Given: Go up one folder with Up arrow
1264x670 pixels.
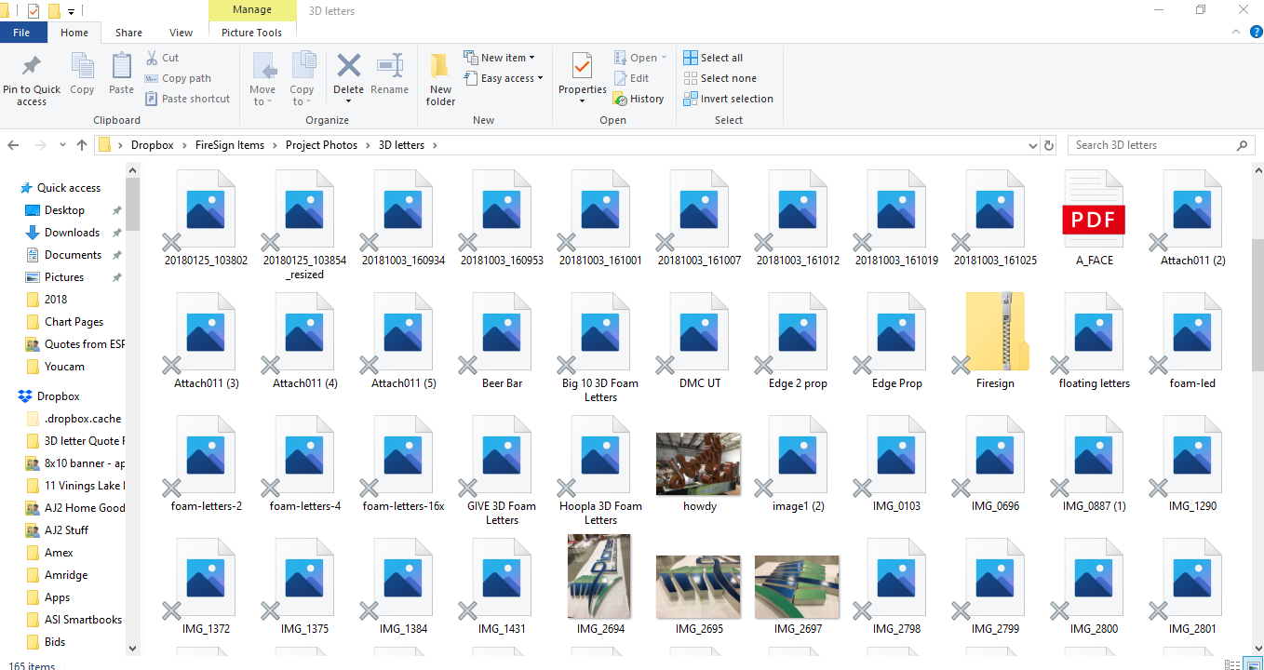Looking at the screenshot, I should coord(82,145).
